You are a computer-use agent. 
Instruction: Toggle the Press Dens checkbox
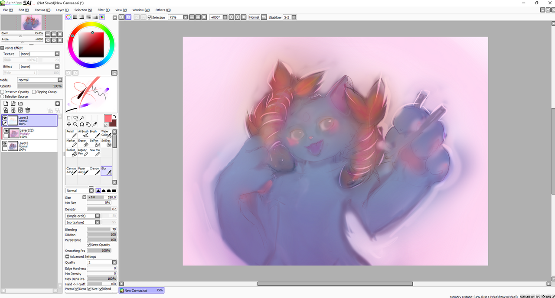77,289
